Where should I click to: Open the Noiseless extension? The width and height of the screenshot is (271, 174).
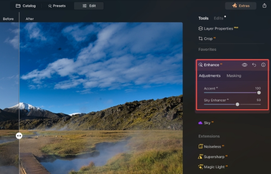tap(211, 147)
